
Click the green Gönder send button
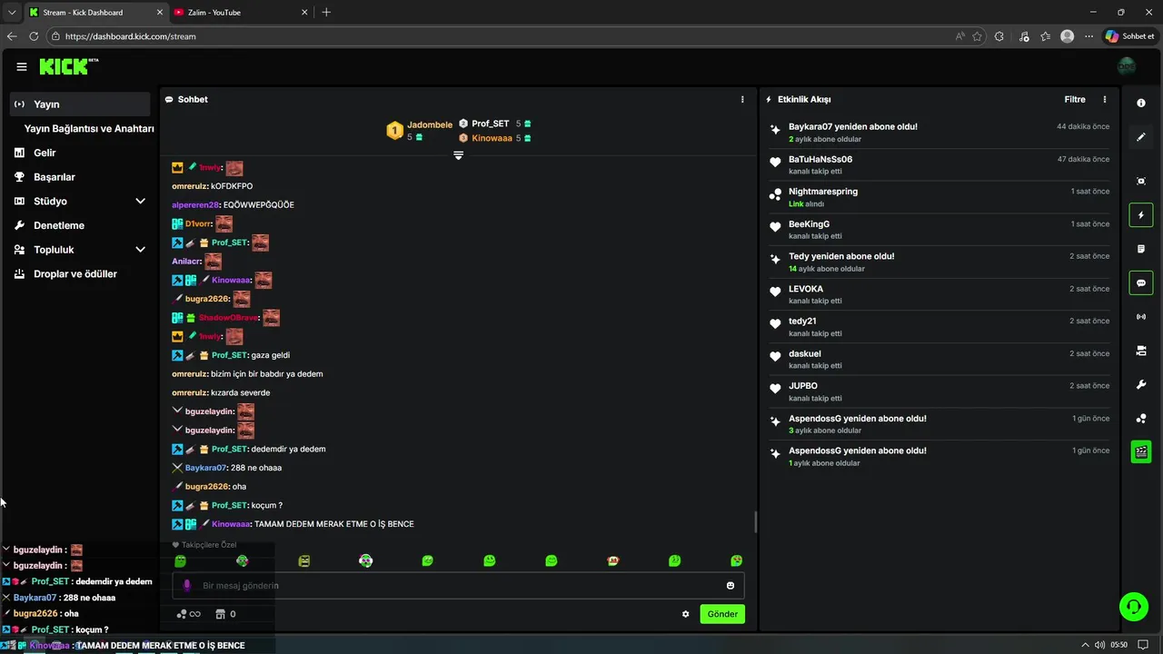point(722,614)
